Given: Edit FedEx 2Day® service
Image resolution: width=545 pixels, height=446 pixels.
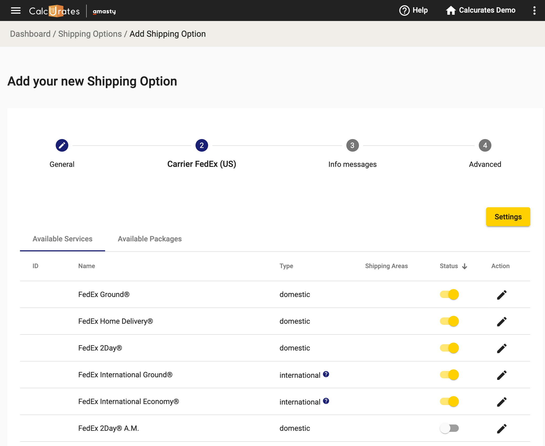Looking at the screenshot, I should [x=502, y=348].
